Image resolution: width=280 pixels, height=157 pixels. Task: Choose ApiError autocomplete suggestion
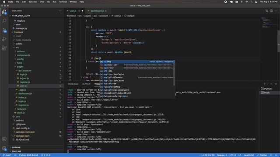137,68
